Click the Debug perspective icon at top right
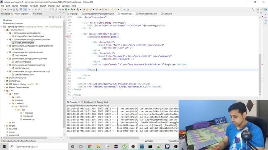 pyautogui.click(x=266, y=10)
